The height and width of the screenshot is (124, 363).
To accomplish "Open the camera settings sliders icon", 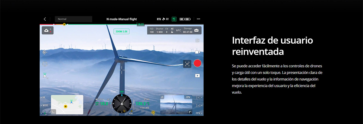I will tap(198, 41).
